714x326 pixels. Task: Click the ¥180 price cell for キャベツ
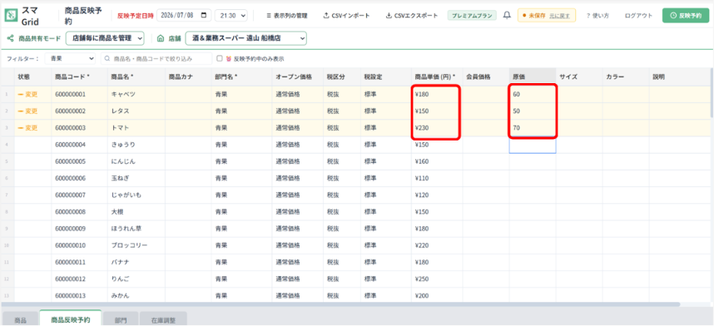pyautogui.click(x=437, y=94)
